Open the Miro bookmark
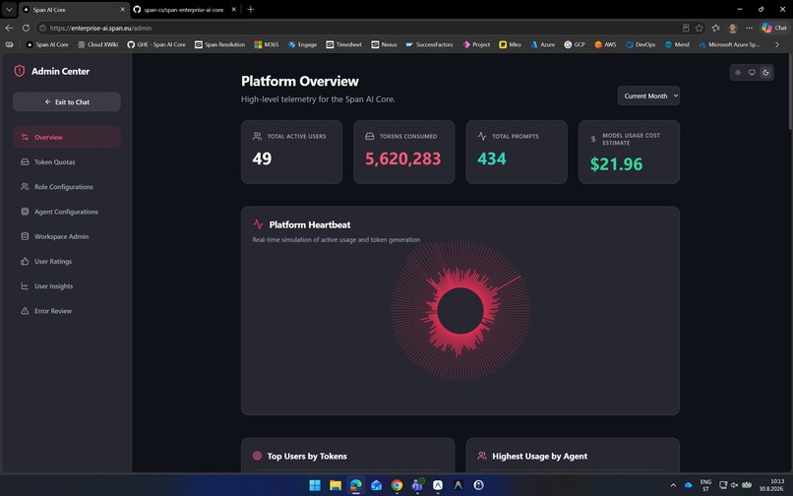793x496 pixels. pyautogui.click(x=511, y=44)
